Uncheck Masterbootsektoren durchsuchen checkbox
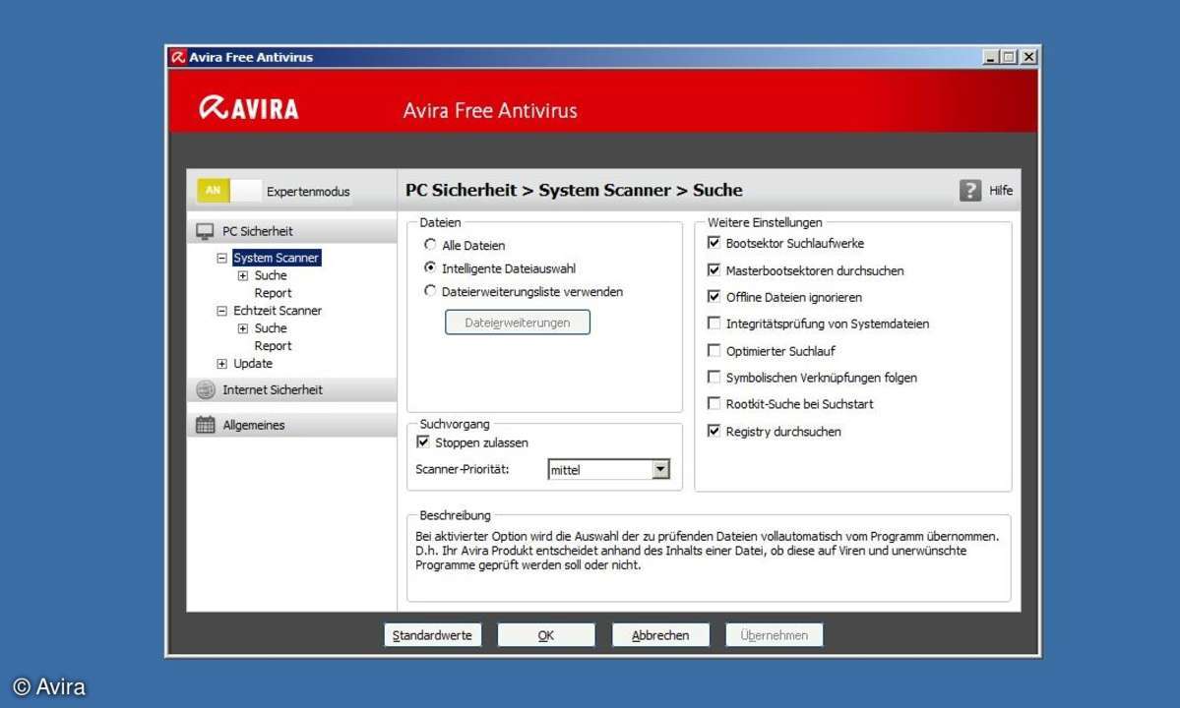This screenshot has height=708, width=1180. coord(714,269)
